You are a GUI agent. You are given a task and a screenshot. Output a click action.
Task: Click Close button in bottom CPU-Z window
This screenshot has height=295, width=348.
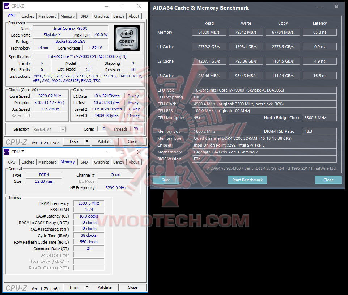tap(132, 287)
